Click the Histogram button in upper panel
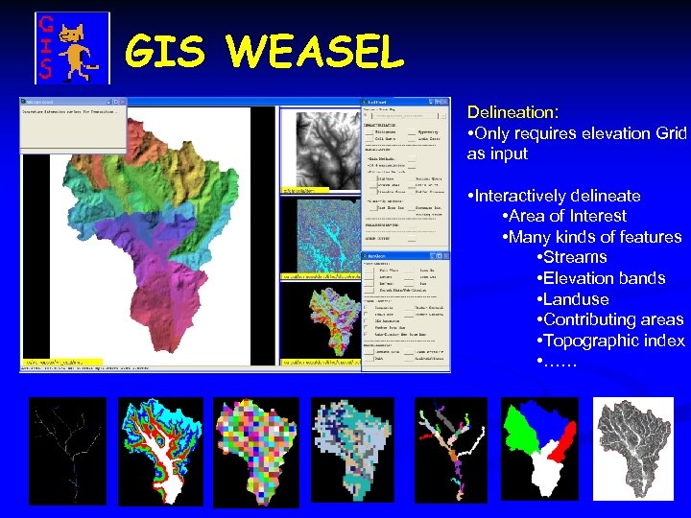691x518 pixels. [369, 131]
